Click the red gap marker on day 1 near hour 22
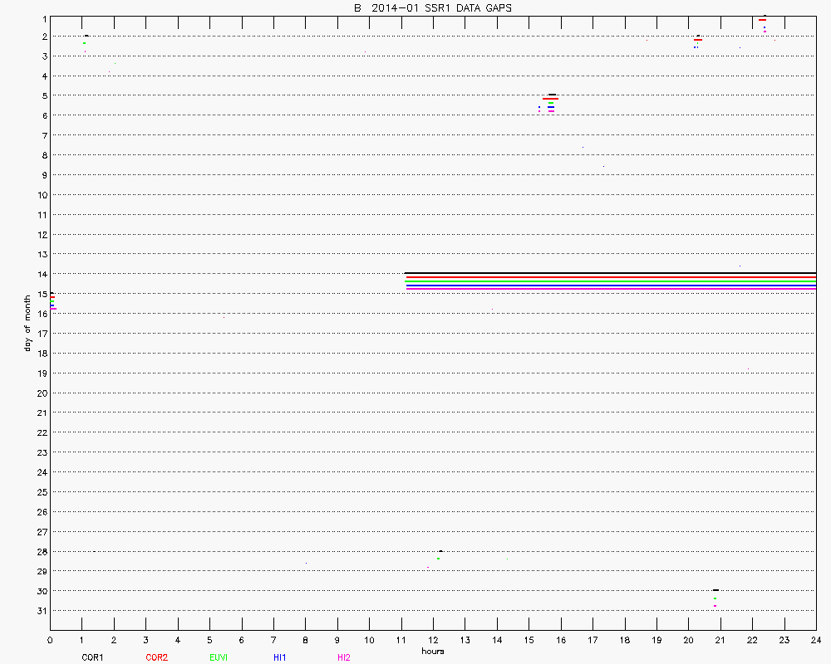Image resolution: width=831 pixels, height=664 pixels. (x=762, y=20)
